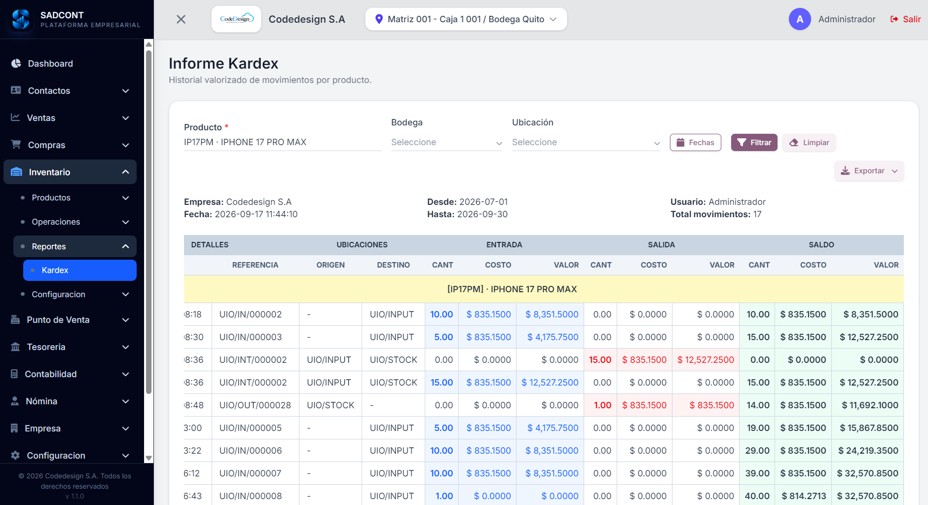Click the Fechas button
The image size is (928, 505).
695,143
